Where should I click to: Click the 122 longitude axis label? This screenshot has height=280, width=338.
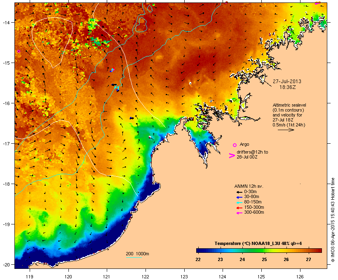(x=146, y=277)
